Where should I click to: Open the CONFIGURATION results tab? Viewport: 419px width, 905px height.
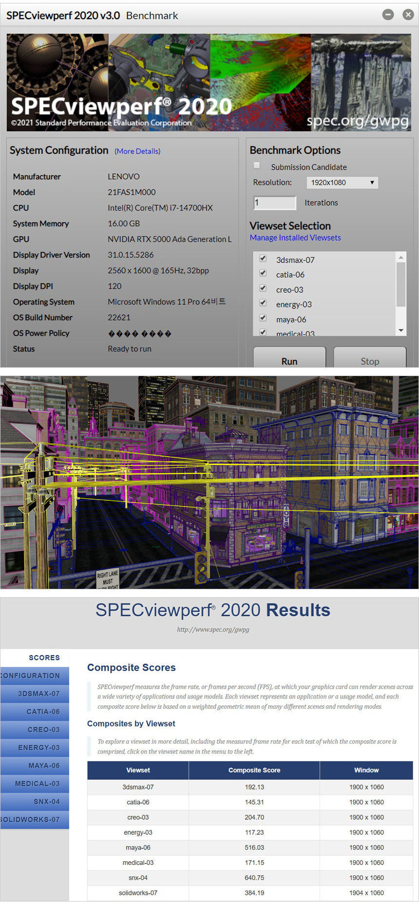pyautogui.click(x=35, y=676)
